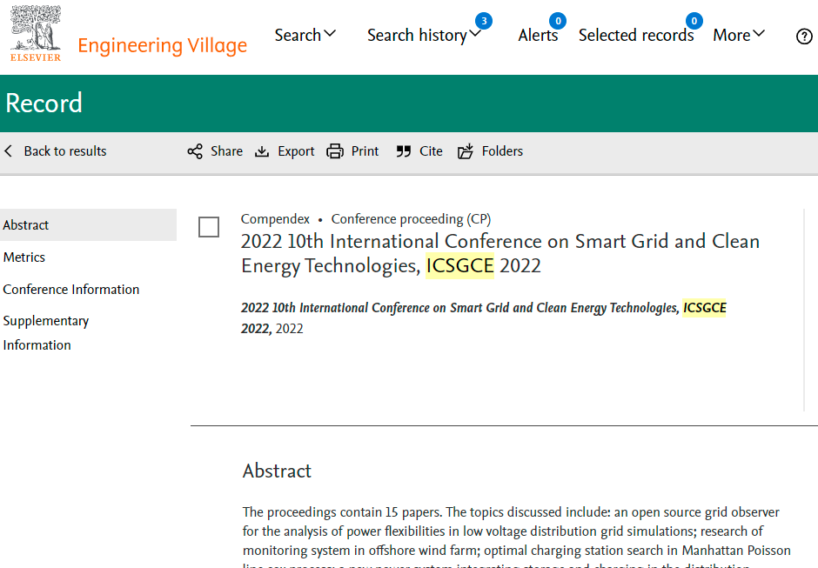Screen dimensions: 818x568
Task: Click the Alerts count badge
Action: [558, 21]
